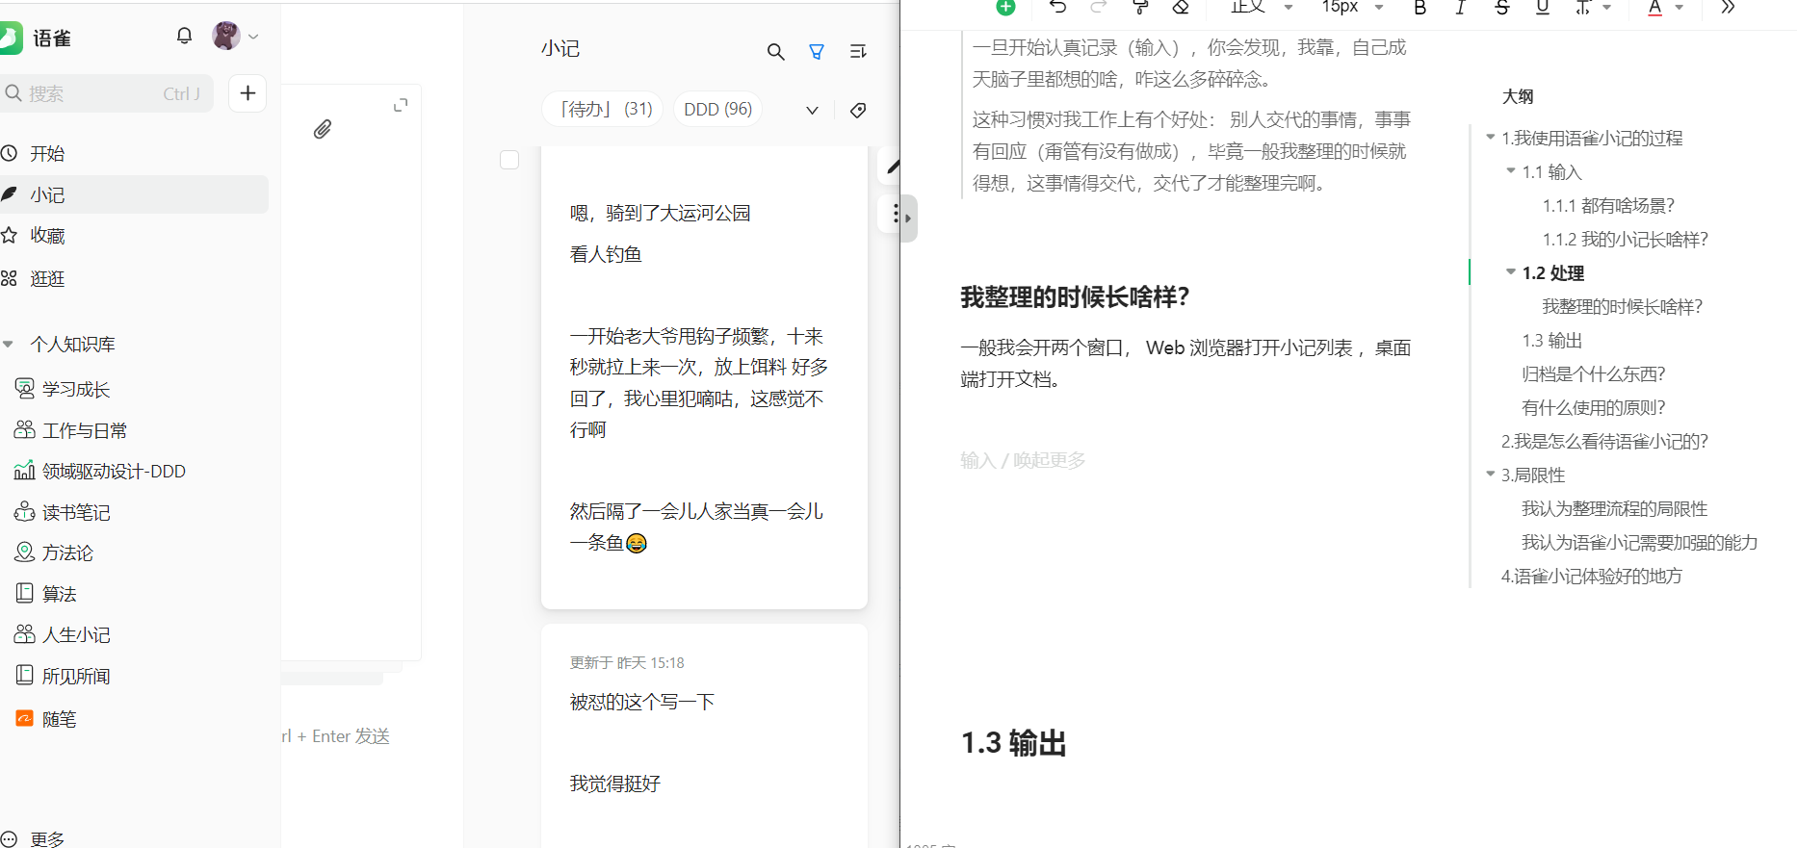This screenshot has height=848, width=1797.
Task: Toggle bold formatting
Action: point(1419,8)
